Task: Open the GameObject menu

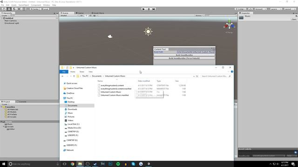Action: coord(24,5)
